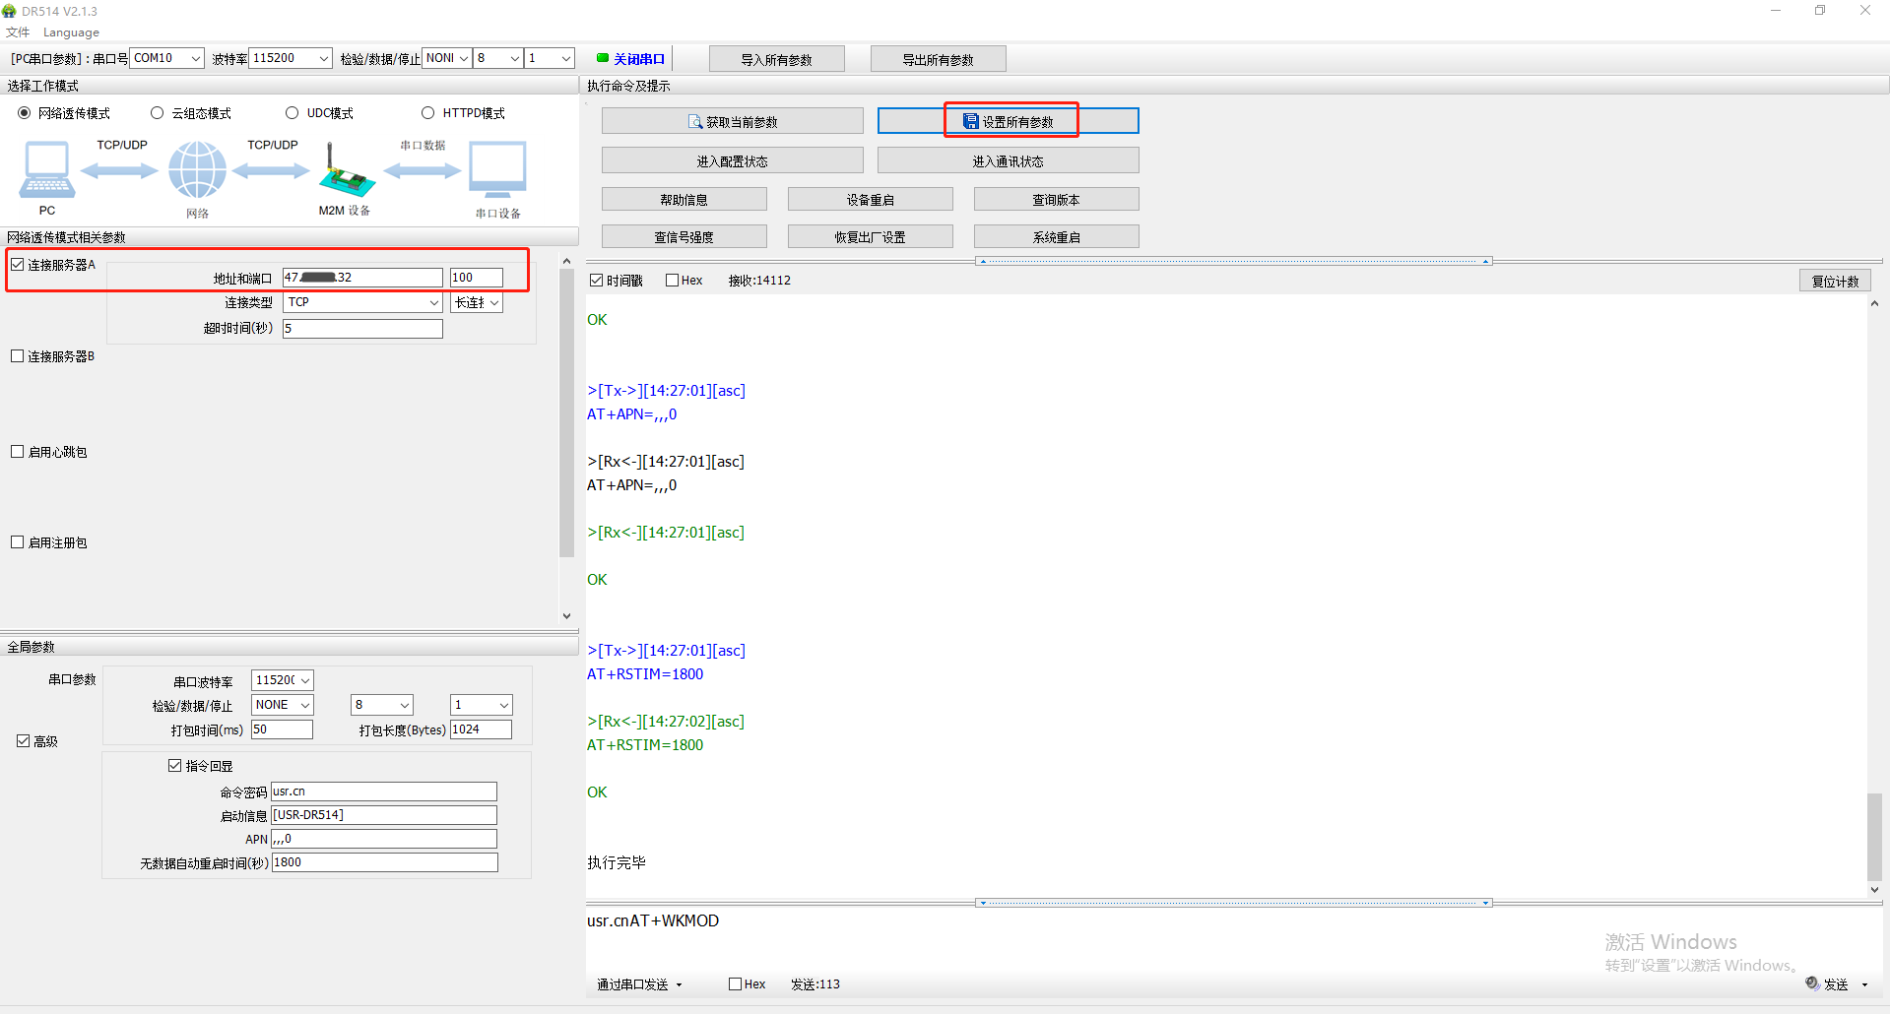Viewport: 1890px width, 1014px height.
Task: Open the 文件 file menu
Action: pos(18,32)
